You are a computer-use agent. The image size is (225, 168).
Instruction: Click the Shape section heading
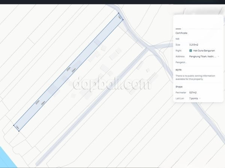[179, 87]
